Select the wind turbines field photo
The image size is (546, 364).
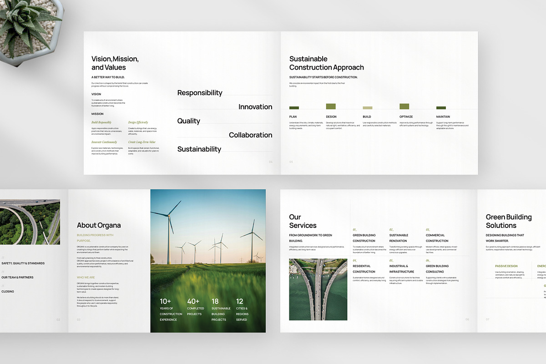pyautogui.click(x=208, y=261)
